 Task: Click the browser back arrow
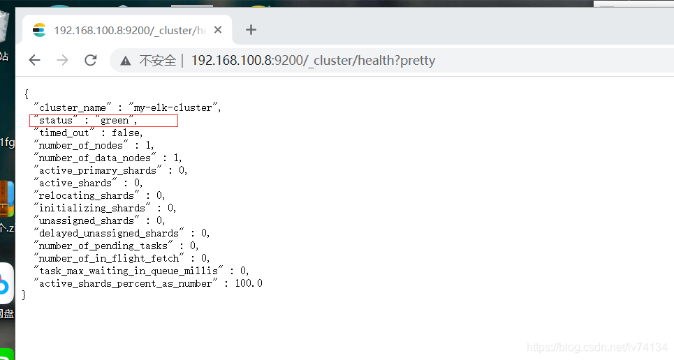coord(34,60)
